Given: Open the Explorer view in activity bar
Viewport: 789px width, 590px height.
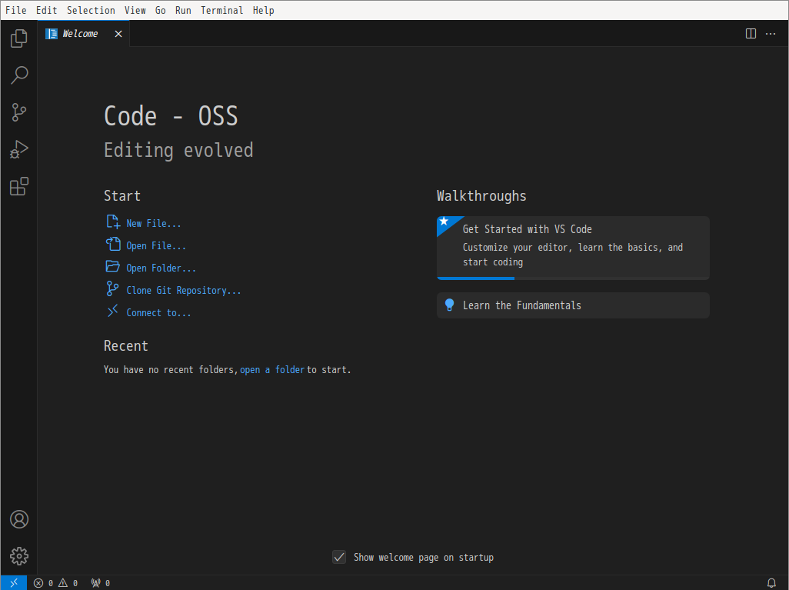Looking at the screenshot, I should (x=18, y=38).
